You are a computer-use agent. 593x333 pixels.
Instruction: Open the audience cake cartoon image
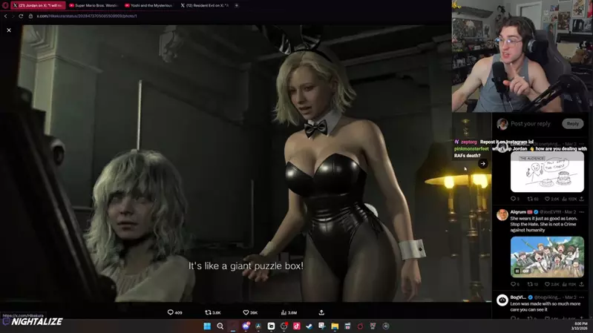pyautogui.click(x=547, y=172)
